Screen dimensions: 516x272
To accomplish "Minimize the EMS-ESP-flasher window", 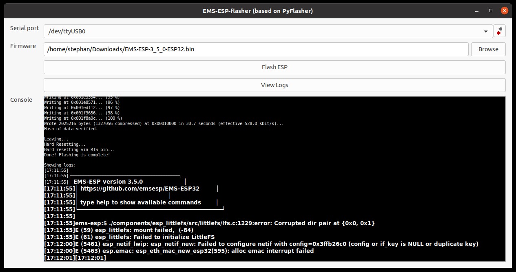I will coord(476,11).
